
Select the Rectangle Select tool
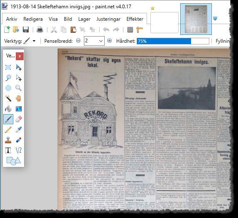point(8,67)
